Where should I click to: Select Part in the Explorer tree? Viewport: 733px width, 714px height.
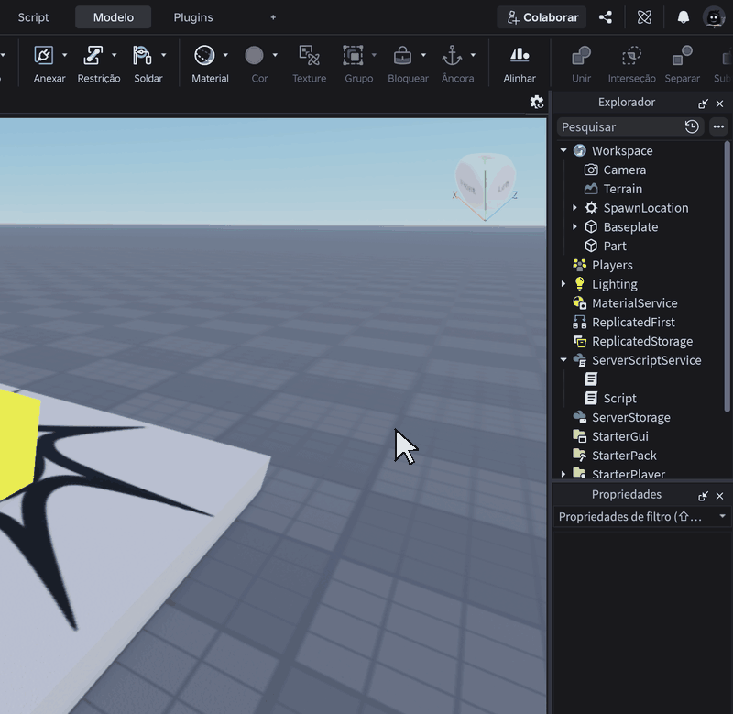614,246
